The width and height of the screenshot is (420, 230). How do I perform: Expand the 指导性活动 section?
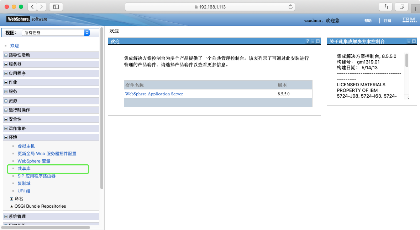click(6, 55)
